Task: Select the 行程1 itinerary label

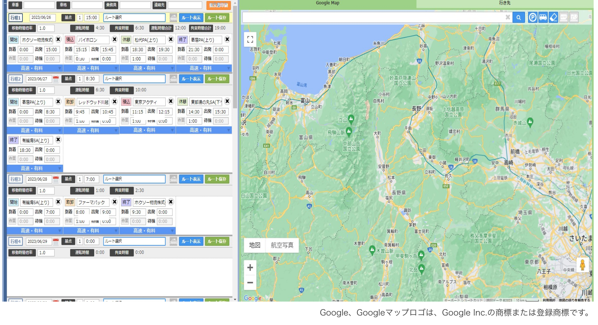Action: [x=15, y=17]
